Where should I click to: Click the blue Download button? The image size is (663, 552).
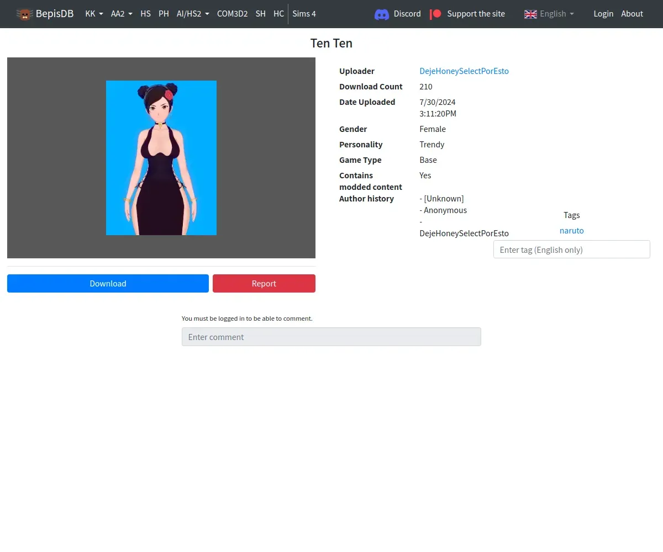108,284
